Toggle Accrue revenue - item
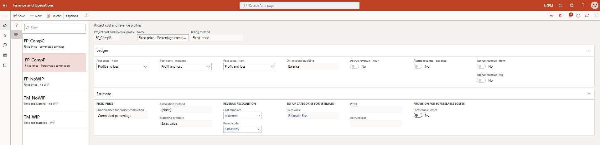Viewport: 600px width, 145px height. (x=481, y=66)
